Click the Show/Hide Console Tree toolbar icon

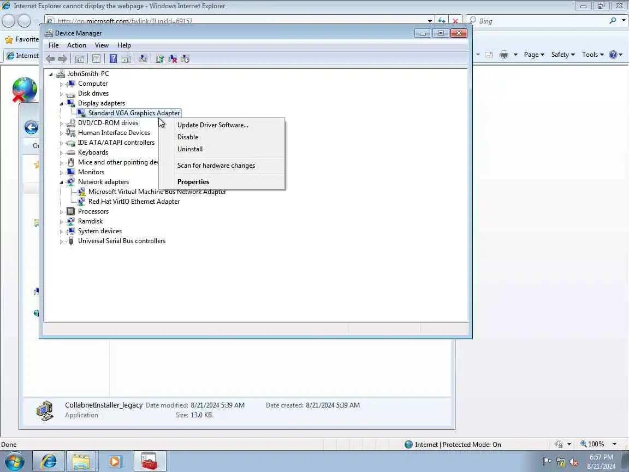click(79, 59)
